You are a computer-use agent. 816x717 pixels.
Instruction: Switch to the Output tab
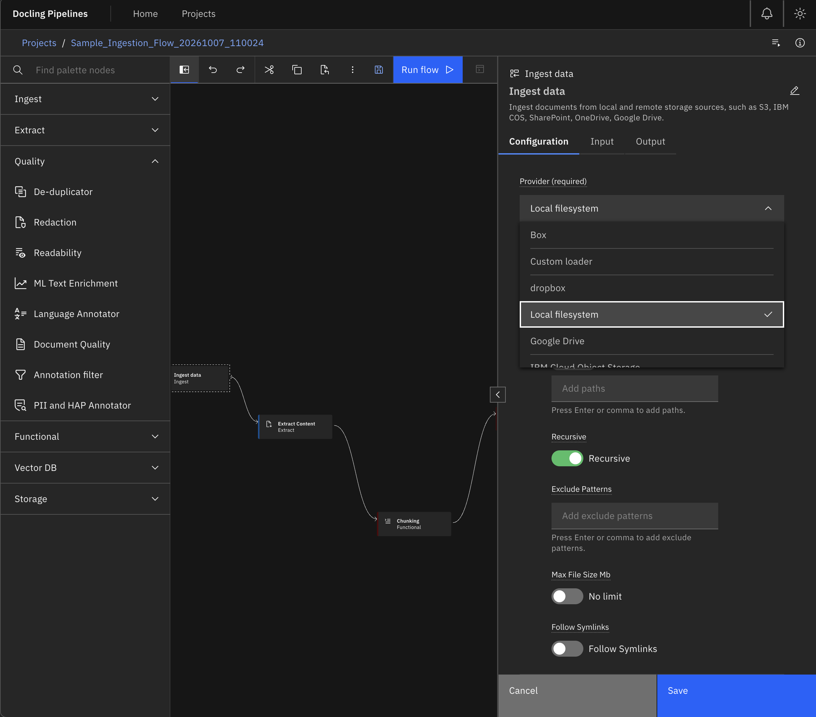[x=650, y=141]
